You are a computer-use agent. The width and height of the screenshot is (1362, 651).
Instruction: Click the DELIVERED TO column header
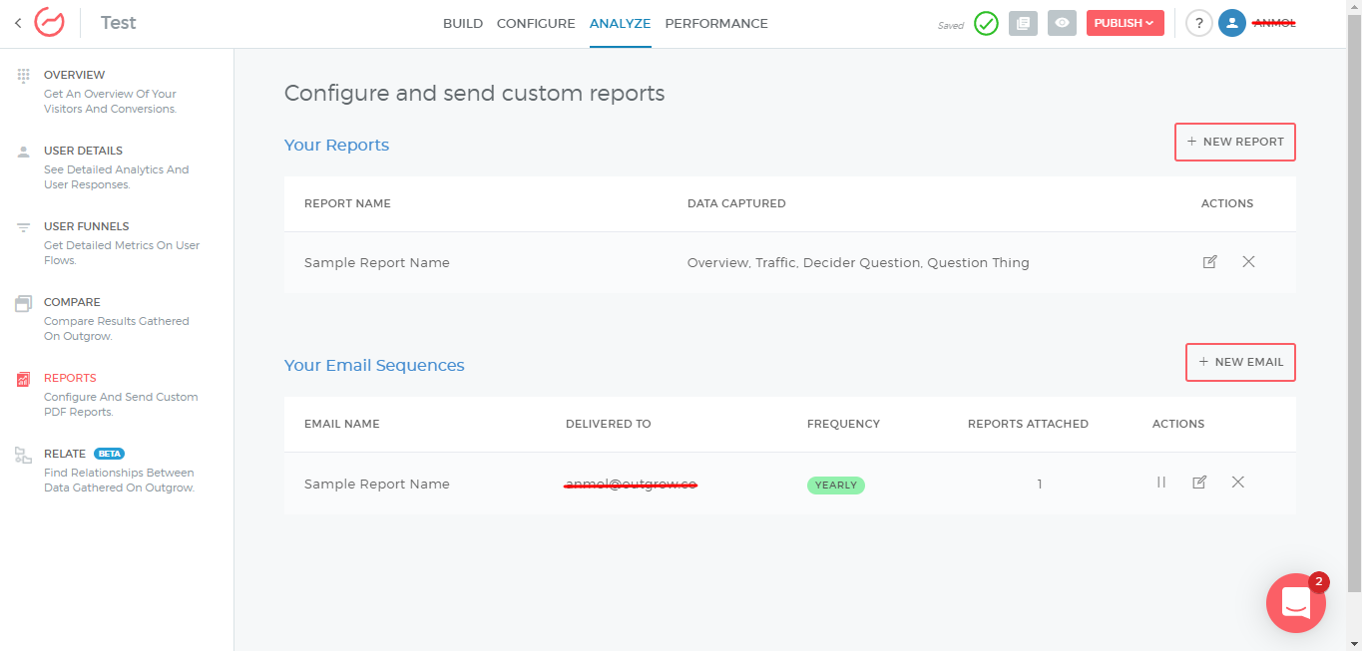(608, 424)
